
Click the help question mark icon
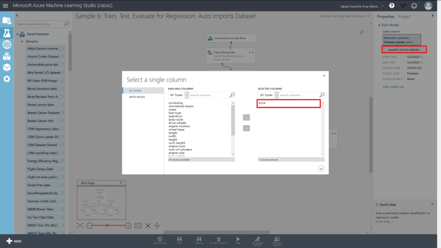391,6
